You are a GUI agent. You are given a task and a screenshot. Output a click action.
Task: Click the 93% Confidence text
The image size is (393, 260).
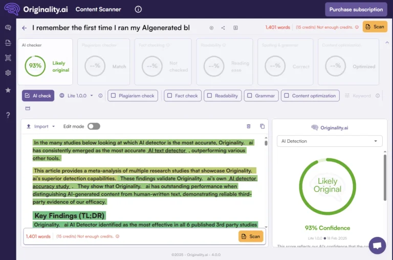coord(327,228)
